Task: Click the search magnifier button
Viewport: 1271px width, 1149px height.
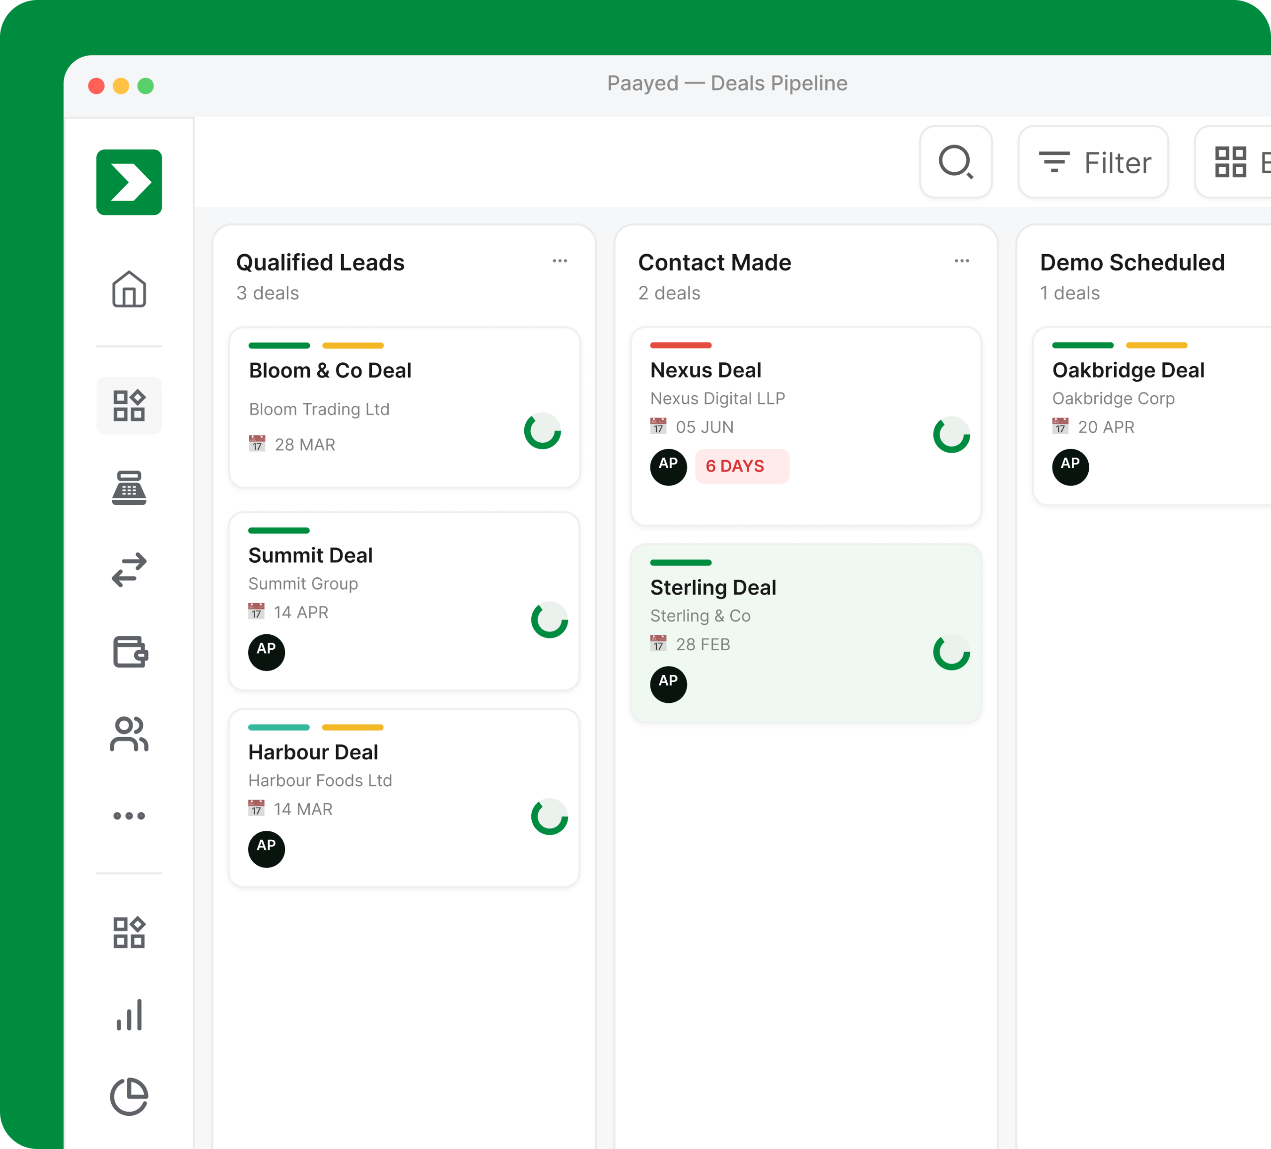Action: click(956, 162)
